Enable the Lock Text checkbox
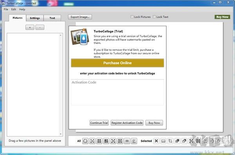Screen dimensions: 235x155 tap(154, 17)
